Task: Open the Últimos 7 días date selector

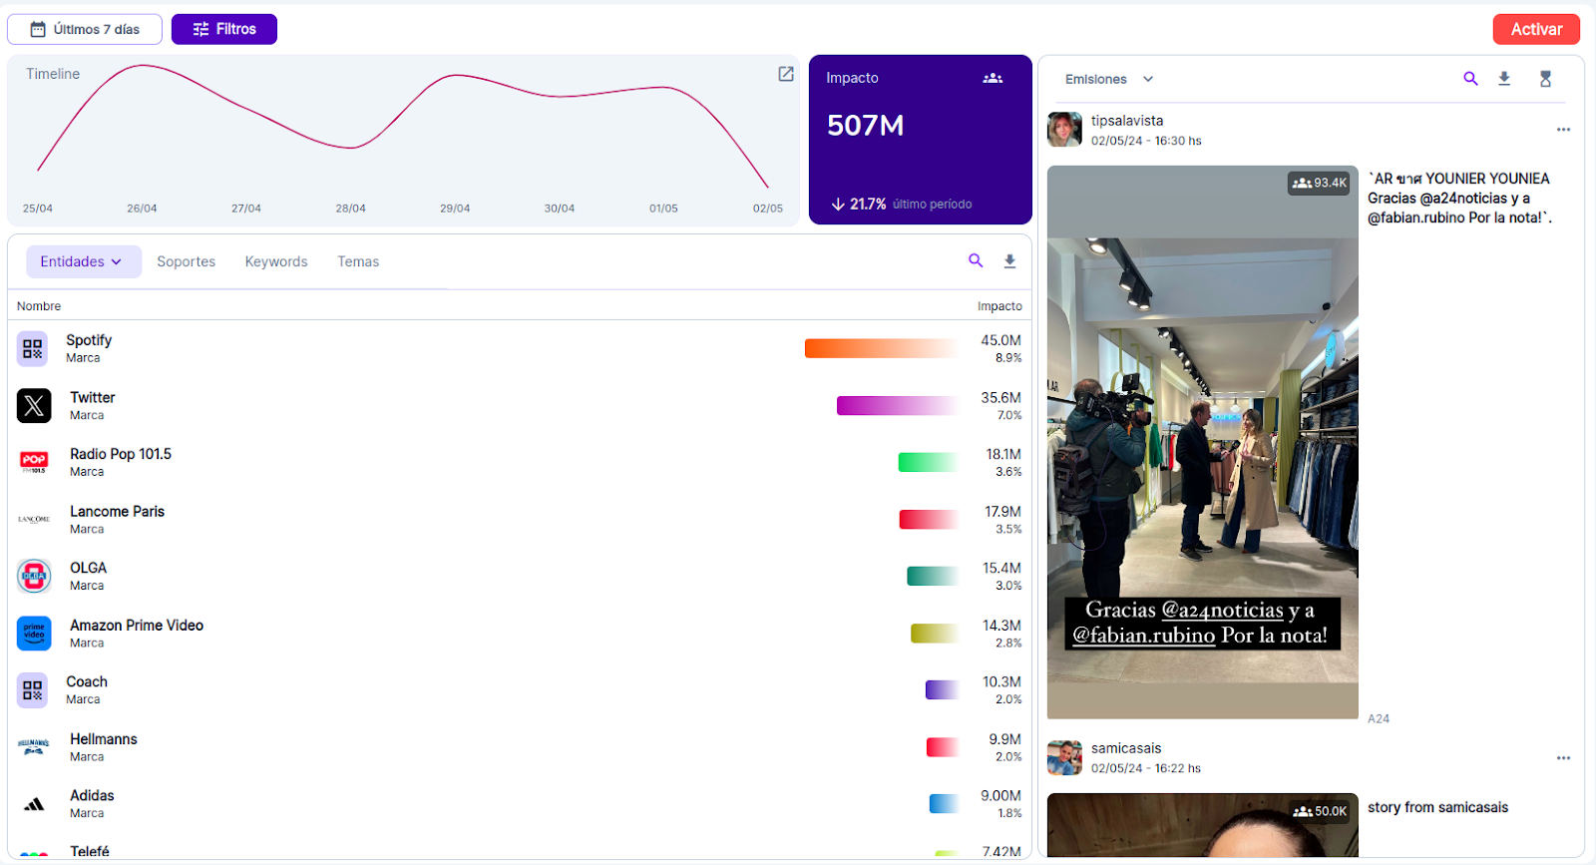Action: click(x=85, y=29)
